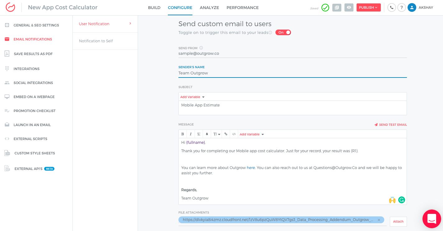This screenshot has width=443, height=231.
Task: Click info icon next to Send From
Action: click(x=201, y=48)
